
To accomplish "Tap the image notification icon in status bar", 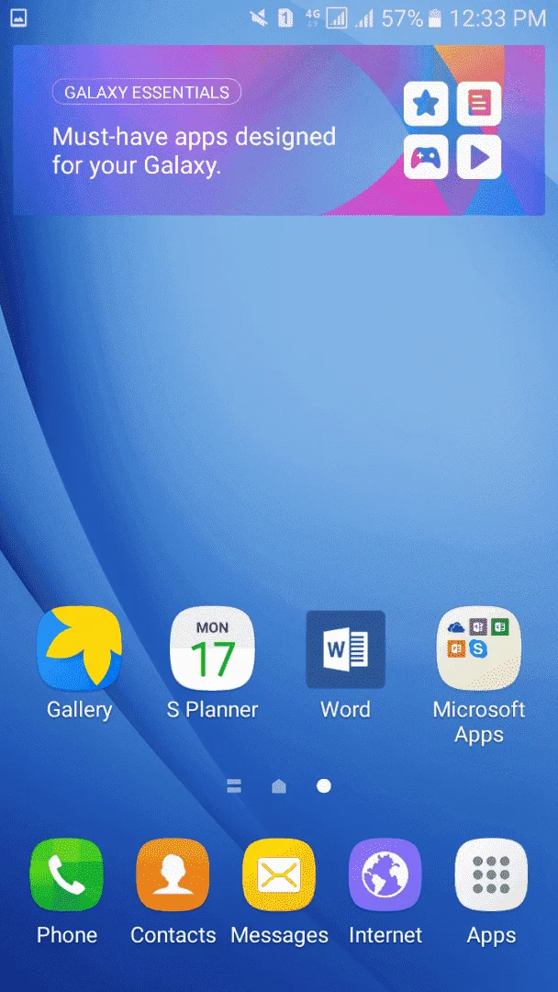I will tap(18, 17).
